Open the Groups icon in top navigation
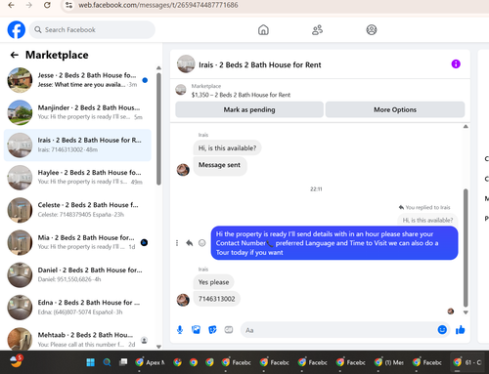The width and height of the screenshot is (489, 374). click(x=372, y=30)
